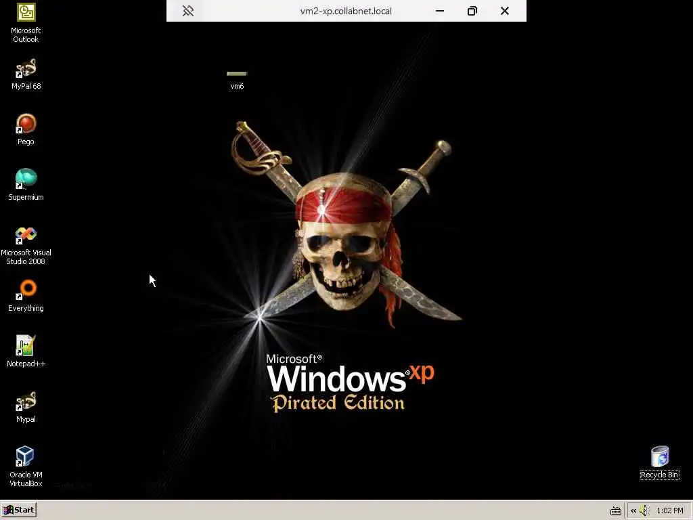Image resolution: width=693 pixels, height=520 pixels.
Task: Open the Start menu
Action: 18,511
